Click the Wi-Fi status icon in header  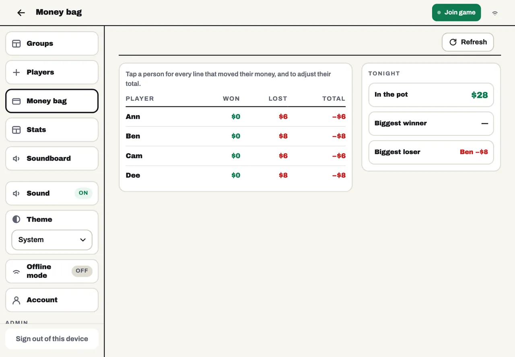pyautogui.click(x=495, y=13)
